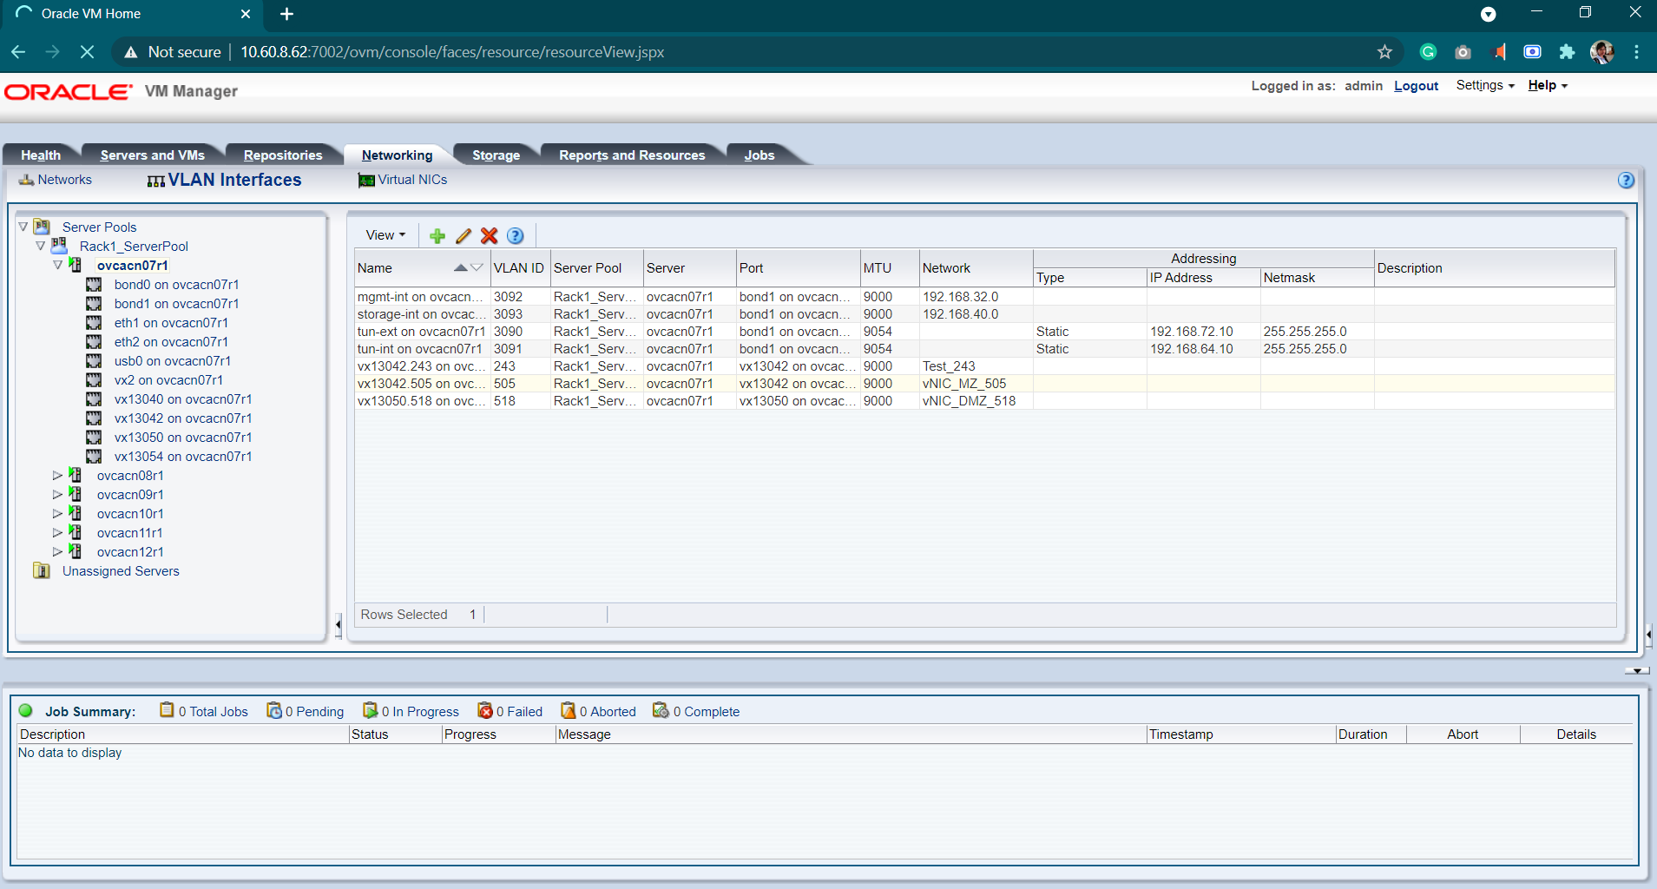The image size is (1657, 889).
Task: Open the Reports and Resources tab
Action: (632, 155)
